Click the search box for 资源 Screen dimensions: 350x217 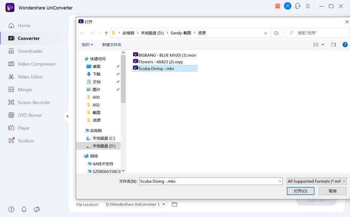click(x=317, y=33)
